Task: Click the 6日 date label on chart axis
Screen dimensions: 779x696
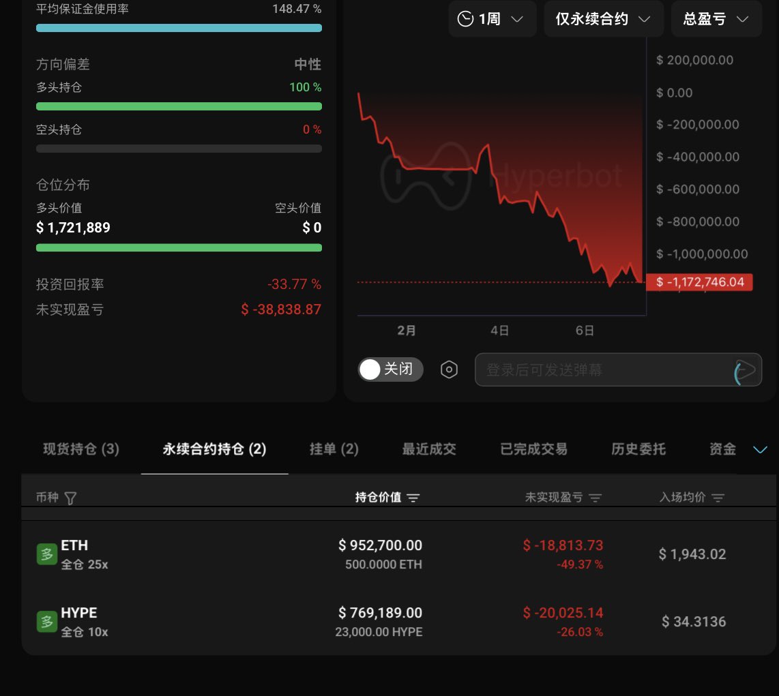Action: coord(585,331)
